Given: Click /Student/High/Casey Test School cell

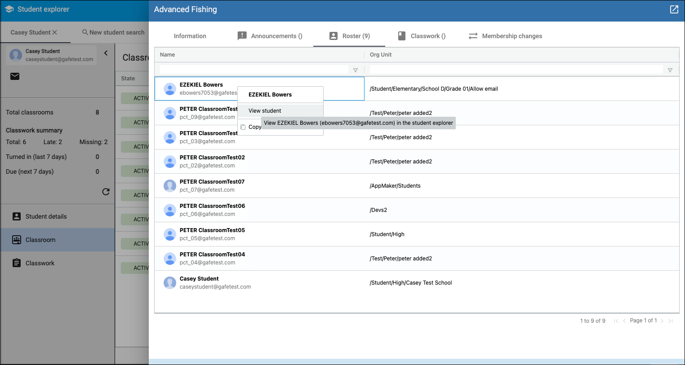Looking at the screenshot, I should click(411, 283).
